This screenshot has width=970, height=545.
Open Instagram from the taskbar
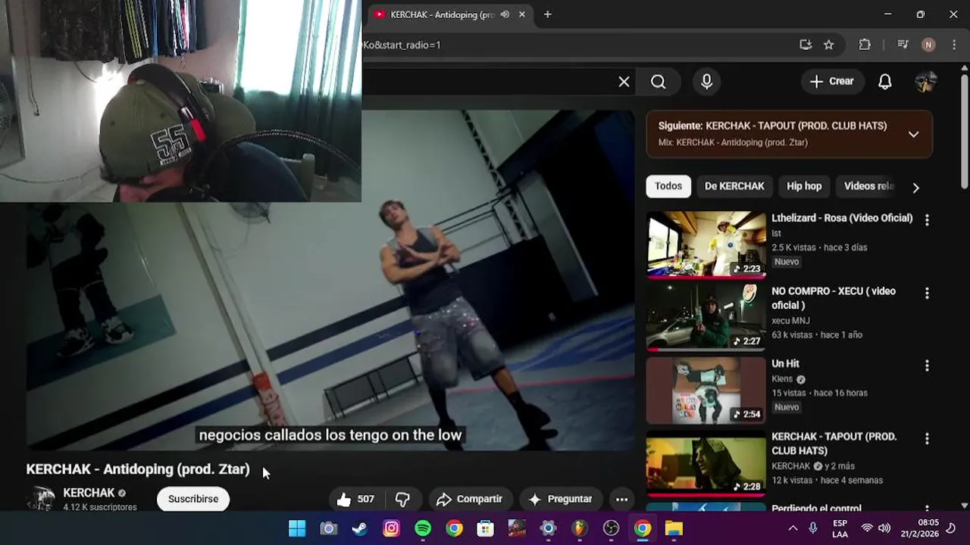pos(391,528)
